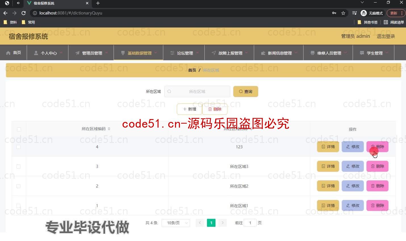The image size is (406, 241).
Task: Click the 首页 breadcrumb link
Action: [x=192, y=70]
